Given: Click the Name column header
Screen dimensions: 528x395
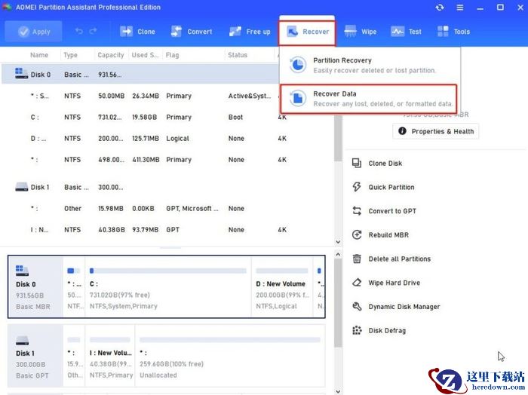Looking at the screenshot, I should [x=39, y=55].
